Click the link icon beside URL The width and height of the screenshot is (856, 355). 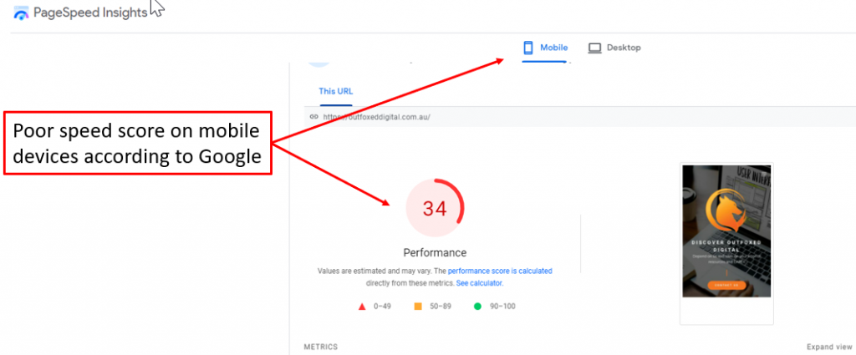314,117
